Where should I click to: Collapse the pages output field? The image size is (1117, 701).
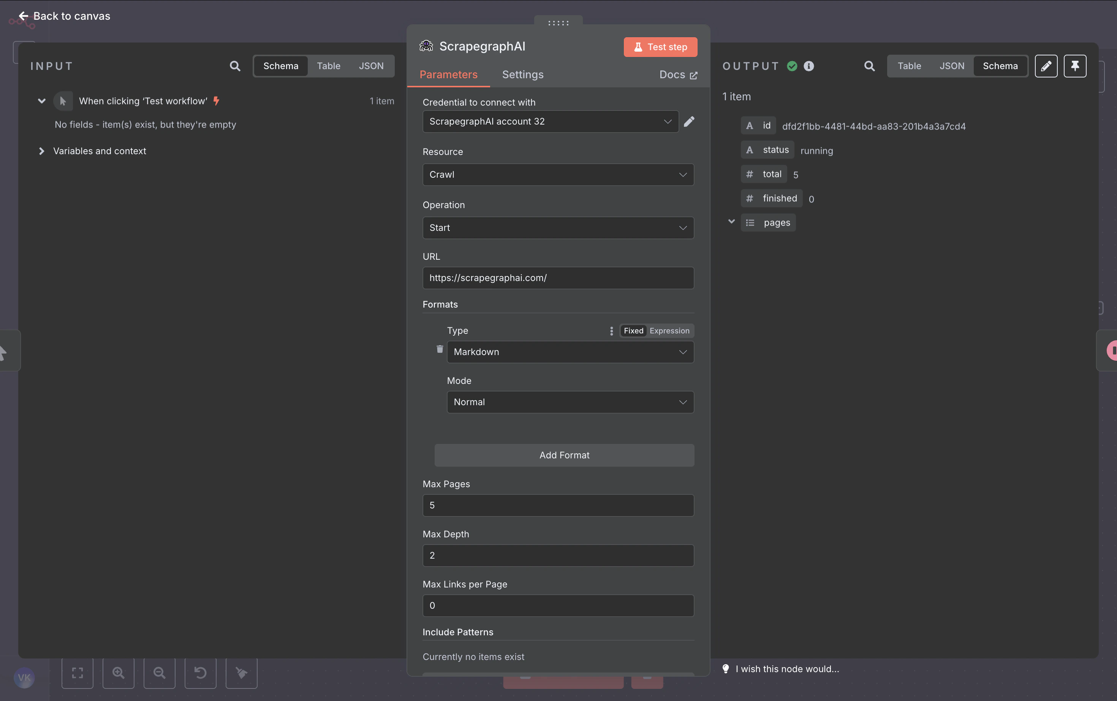[731, 222]
